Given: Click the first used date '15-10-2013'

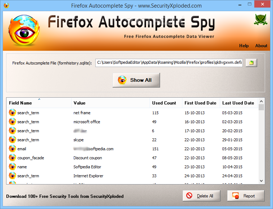Looking at the screenshot, I should pyautogui.click(x=195, y=113).
